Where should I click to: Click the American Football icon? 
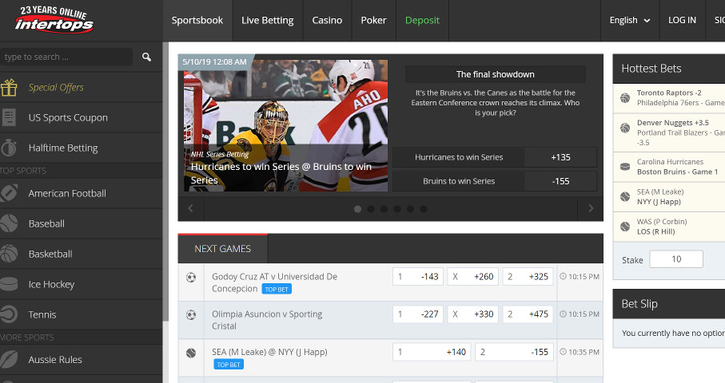(8, 193)
